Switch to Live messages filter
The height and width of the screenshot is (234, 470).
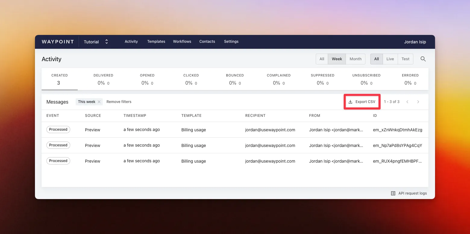(x=390, y=59)
